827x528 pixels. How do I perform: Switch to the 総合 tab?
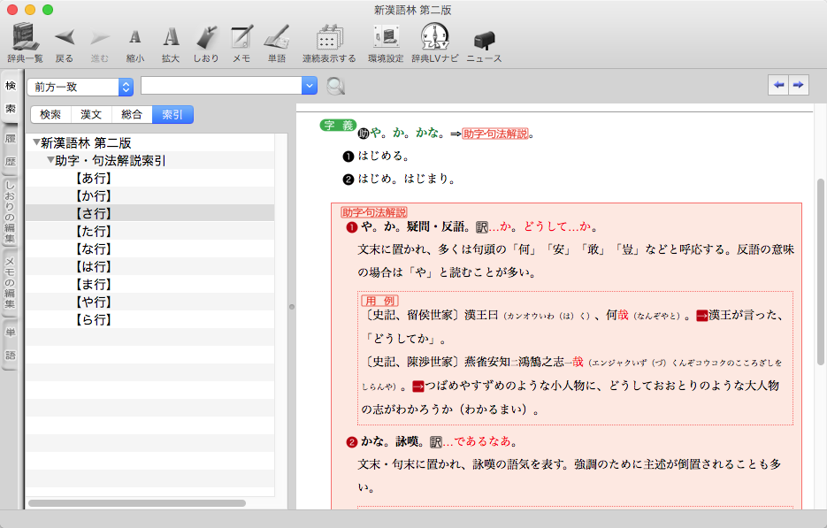[x=132, y=115]
